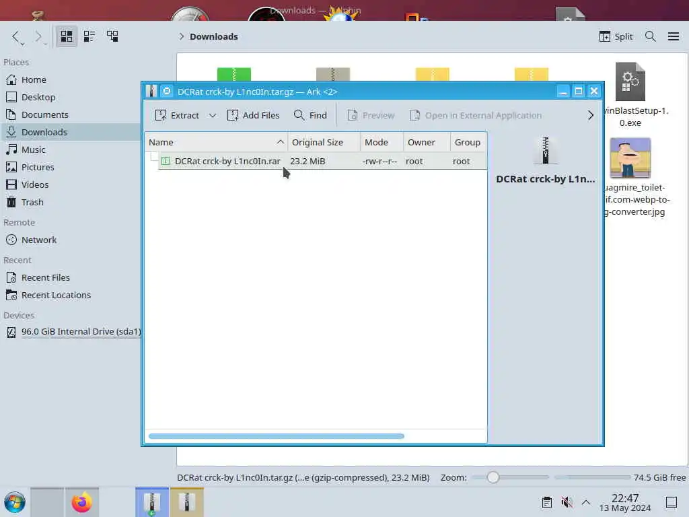Switch to second Ark taskbar window
This screenshot has height=517, width=689.
point(187,502)
